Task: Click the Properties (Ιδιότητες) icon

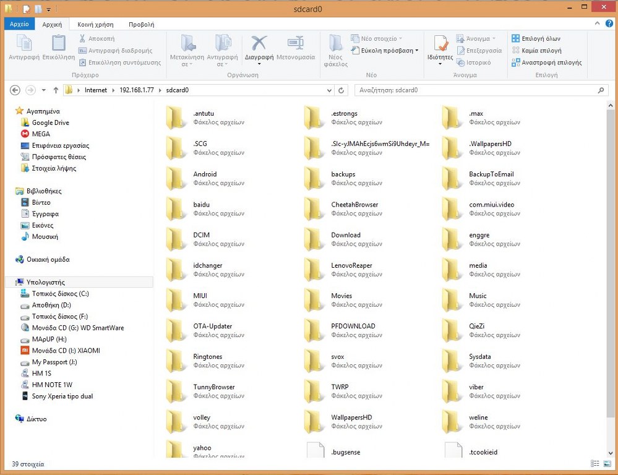Action: click(x=440, y=45)
